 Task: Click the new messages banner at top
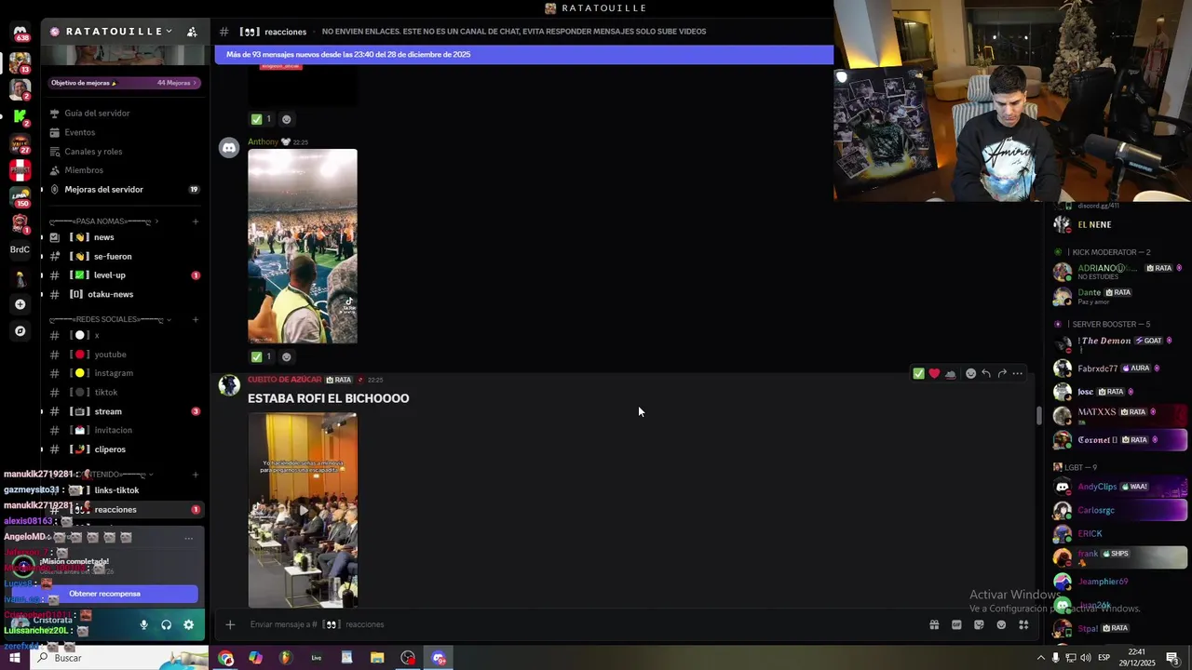click(x=523, y=55)
